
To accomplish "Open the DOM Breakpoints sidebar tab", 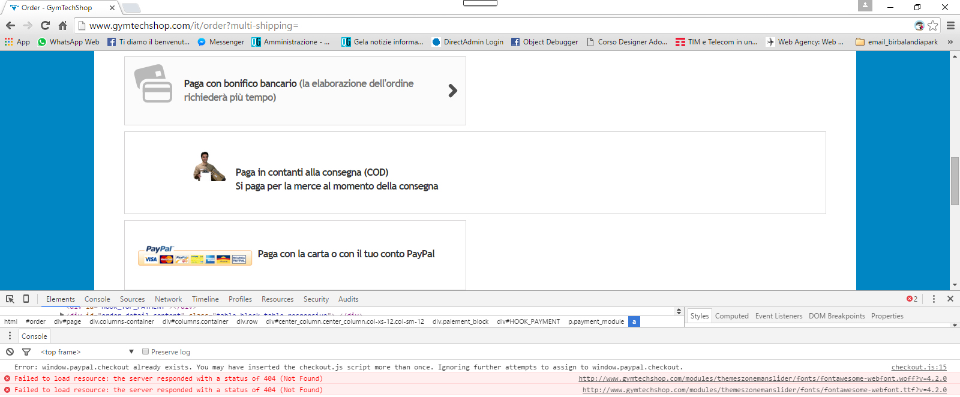I will [x=836, y=316].
